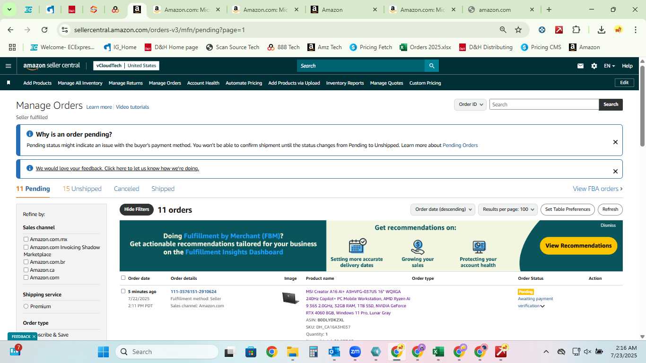
Task: Close the FEEDBACK tab widget
Action: tap(34, 337)
